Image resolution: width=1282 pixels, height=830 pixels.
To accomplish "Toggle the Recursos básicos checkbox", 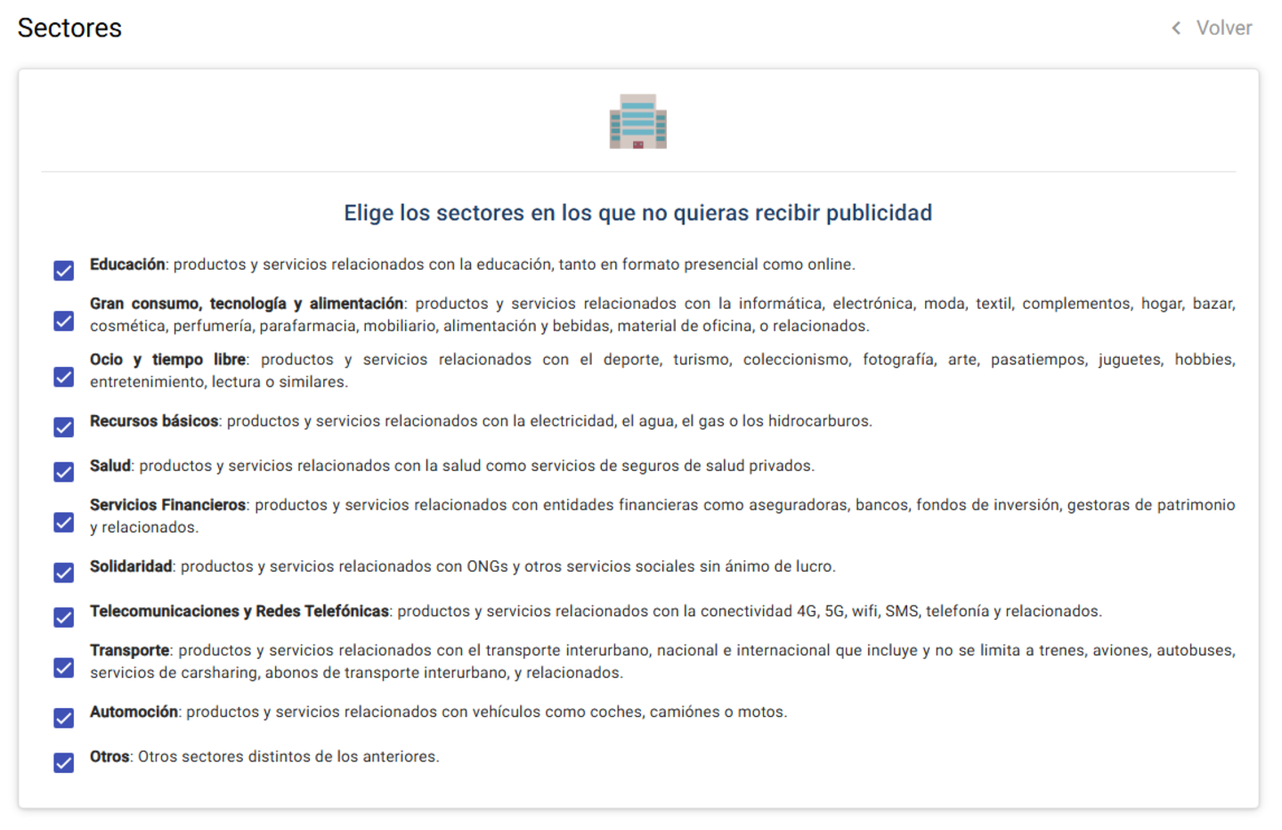I will [63, 427].
